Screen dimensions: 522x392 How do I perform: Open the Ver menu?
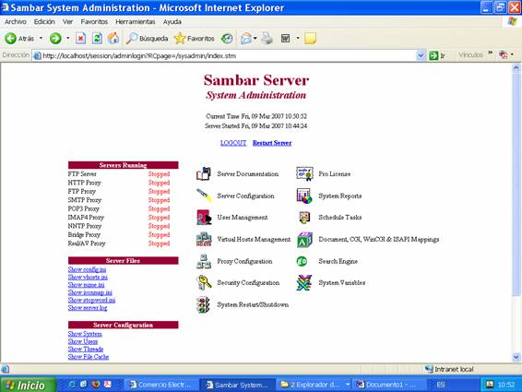click(x=67, y=22)
